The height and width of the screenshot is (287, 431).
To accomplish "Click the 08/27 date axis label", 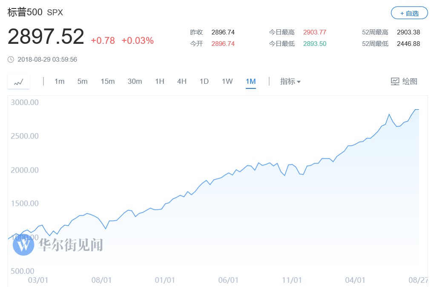I will [x=418, y=280].
